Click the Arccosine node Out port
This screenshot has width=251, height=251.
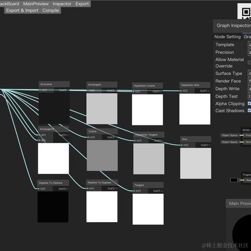68,90
